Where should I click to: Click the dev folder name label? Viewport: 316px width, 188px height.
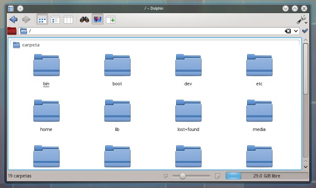[188, 84]
